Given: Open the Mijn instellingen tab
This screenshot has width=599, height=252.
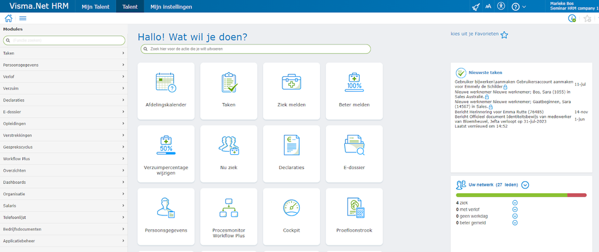Looking at the screenshot, I should point(171,7).
